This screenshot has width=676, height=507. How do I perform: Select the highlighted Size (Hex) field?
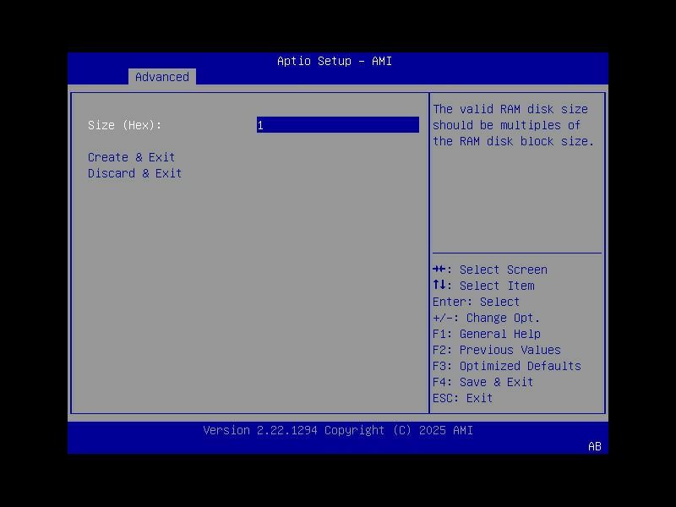click(338, 125)
